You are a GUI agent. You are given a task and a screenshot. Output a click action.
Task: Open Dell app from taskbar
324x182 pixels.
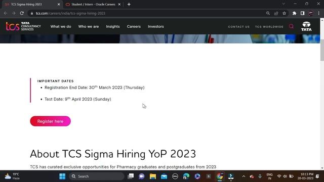[x=175, y=176]
